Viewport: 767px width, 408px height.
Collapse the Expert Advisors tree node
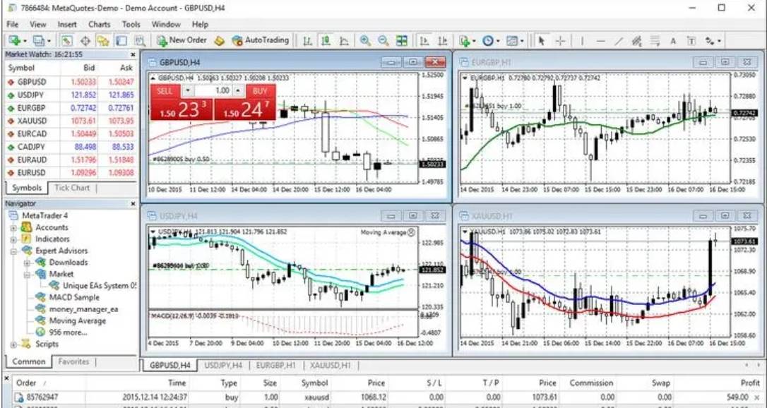(13, 251)
